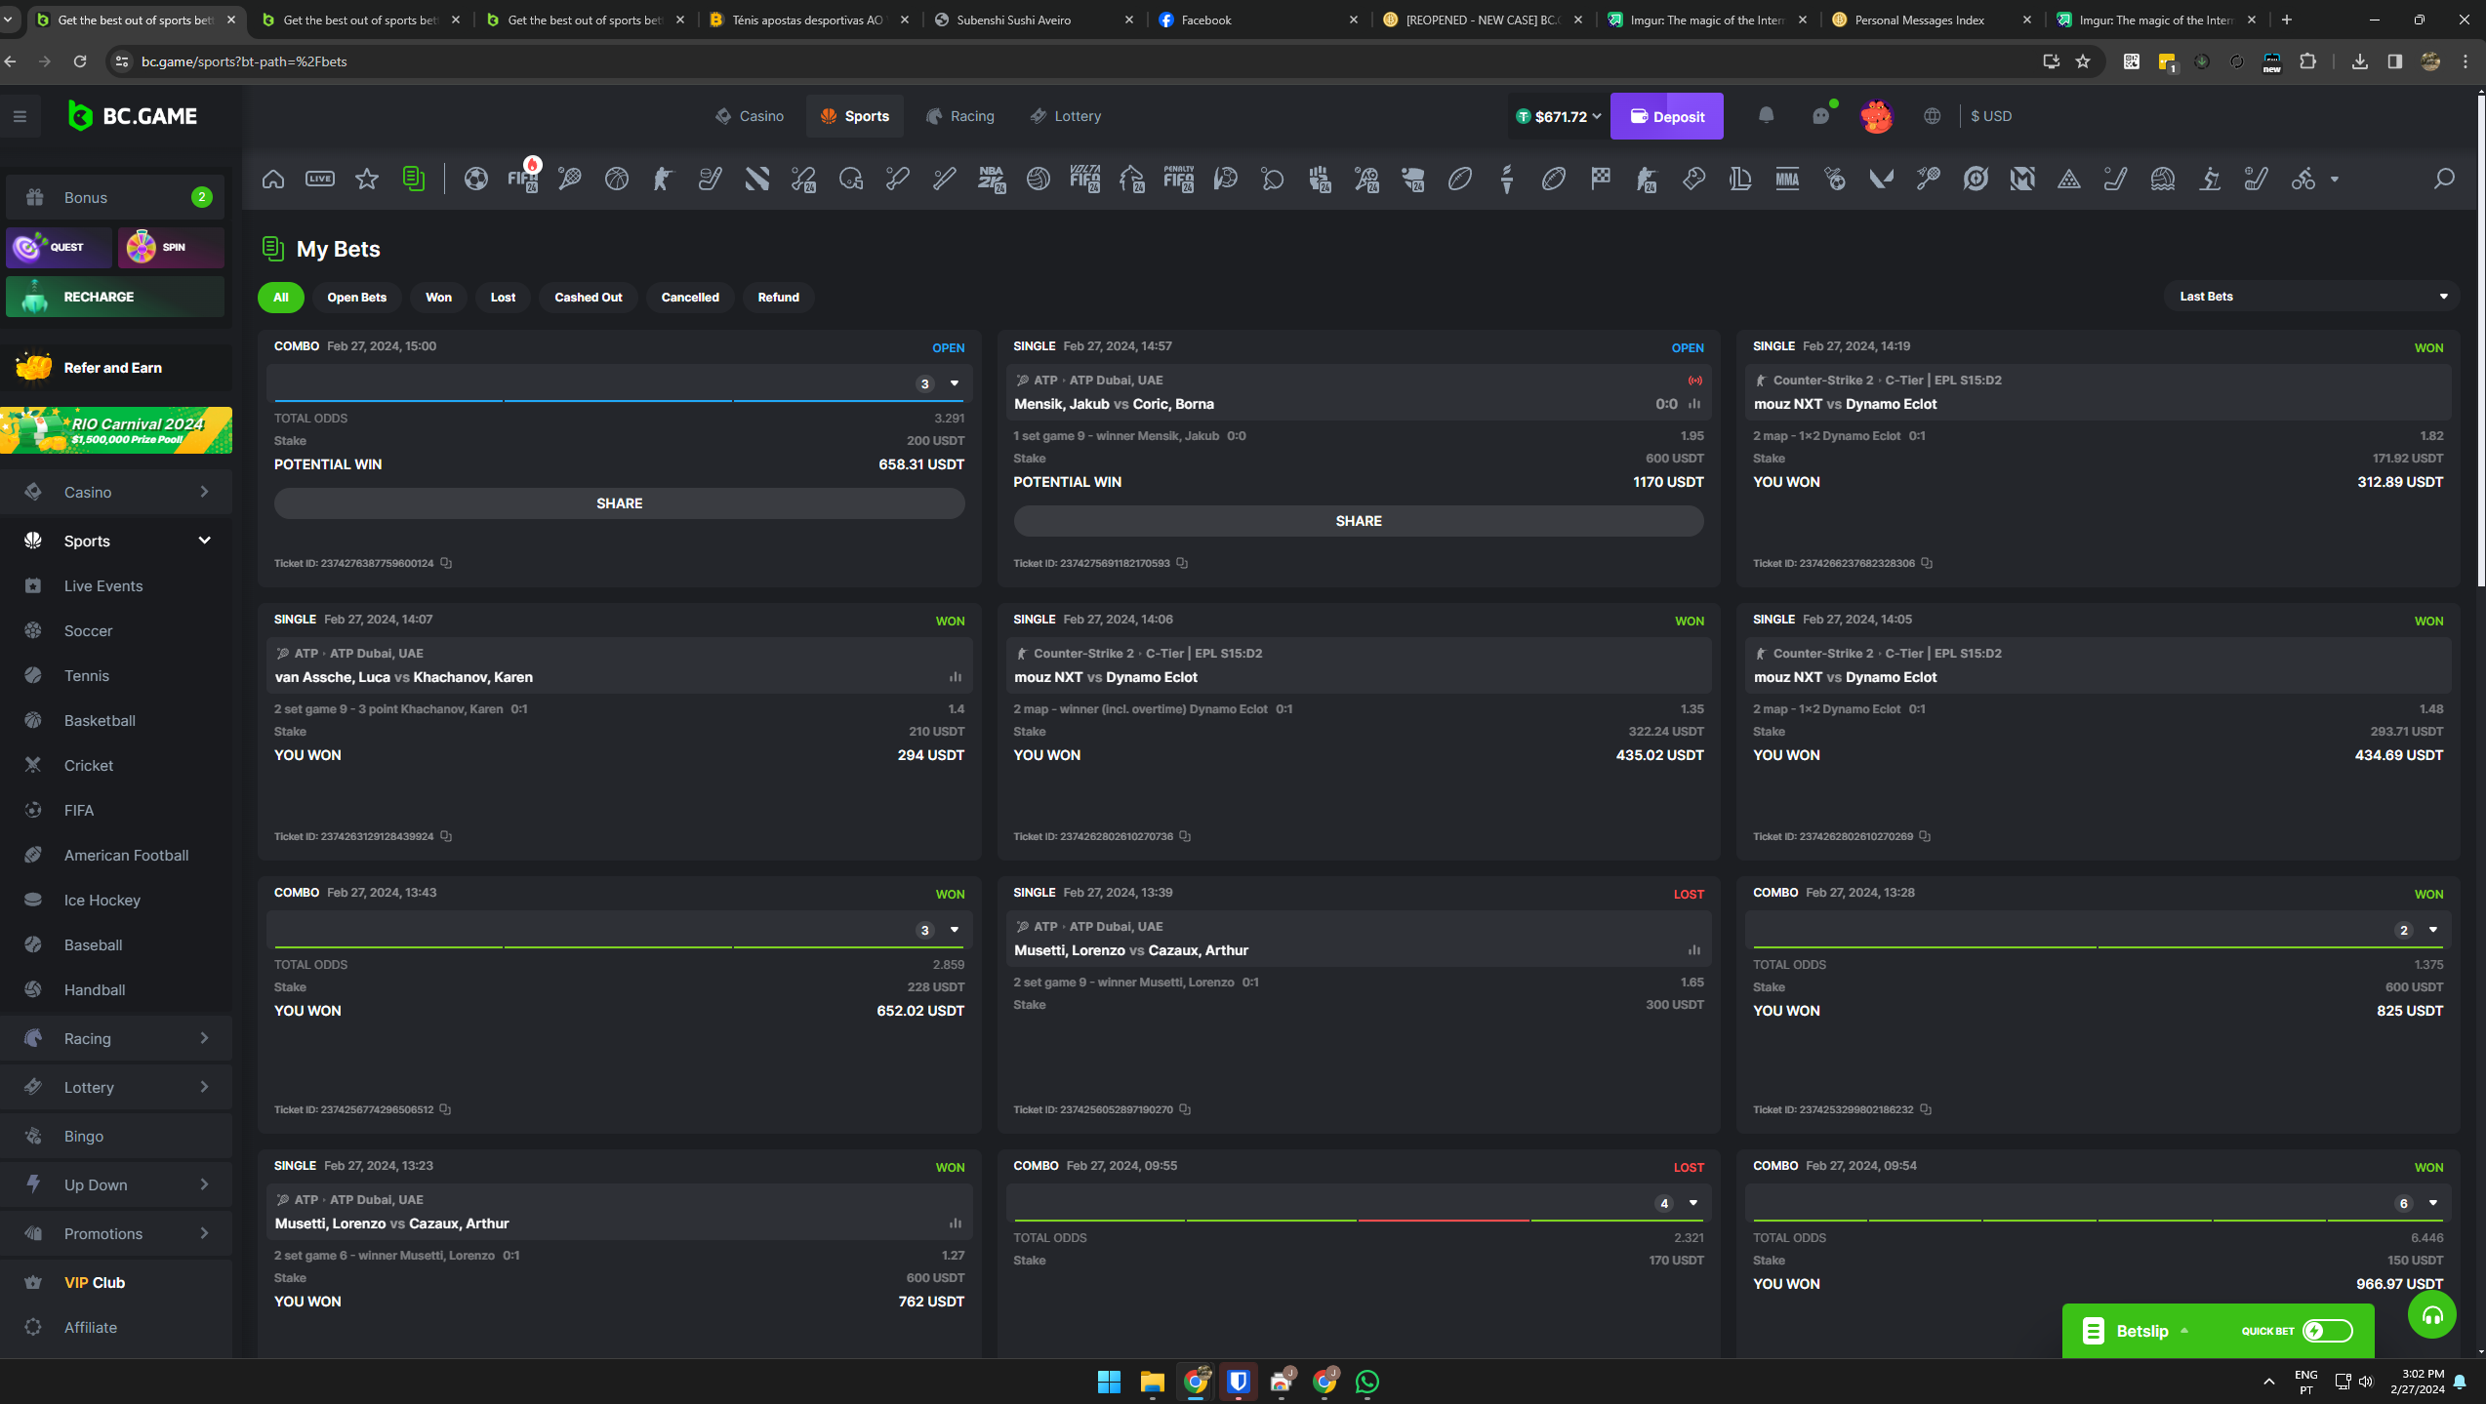Select the snooker triangle sport icon
This screenshot has width=2486, height=1404.
tap(2069, 179)
